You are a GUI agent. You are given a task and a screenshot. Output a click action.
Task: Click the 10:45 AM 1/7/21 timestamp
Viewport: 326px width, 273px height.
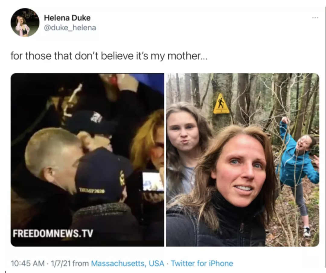pyautogui.click(x=41, y=263)
